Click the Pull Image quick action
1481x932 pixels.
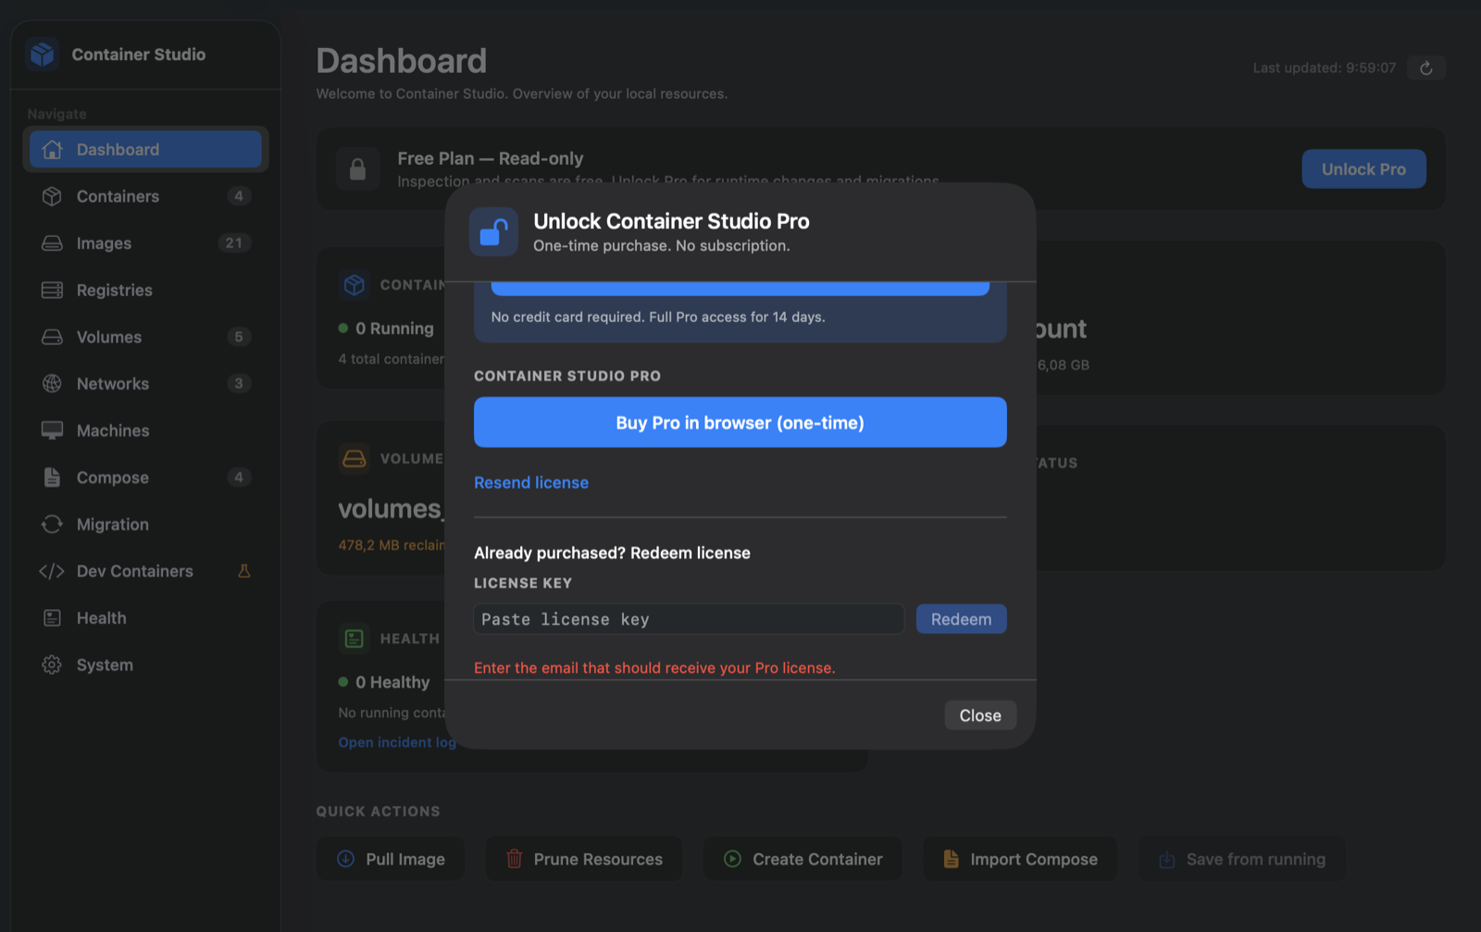coord(391,859)
